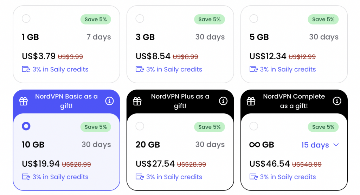This screenshot has height=195, width=360.
Task: Click gift icon on NordVPN Basic banner
Action: coord(24,101)
